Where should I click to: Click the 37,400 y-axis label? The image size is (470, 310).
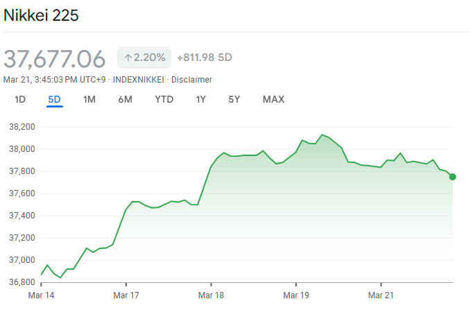(x=22, y=216)
